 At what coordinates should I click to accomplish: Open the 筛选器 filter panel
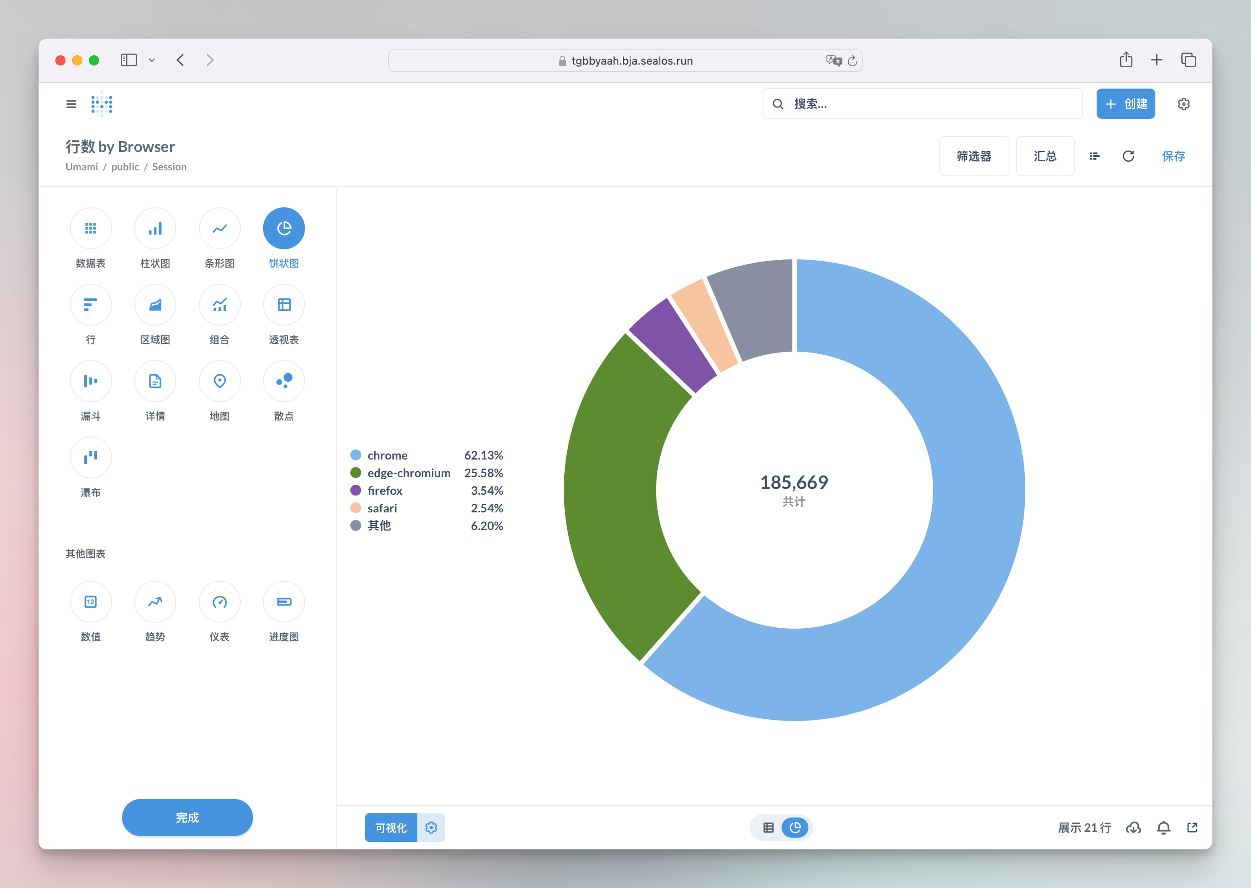973,157
